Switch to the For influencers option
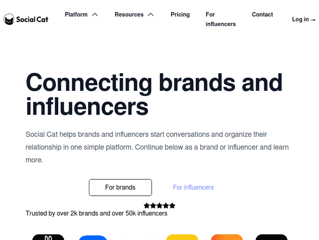Screen dimensions: 319x240 point(194,188)
